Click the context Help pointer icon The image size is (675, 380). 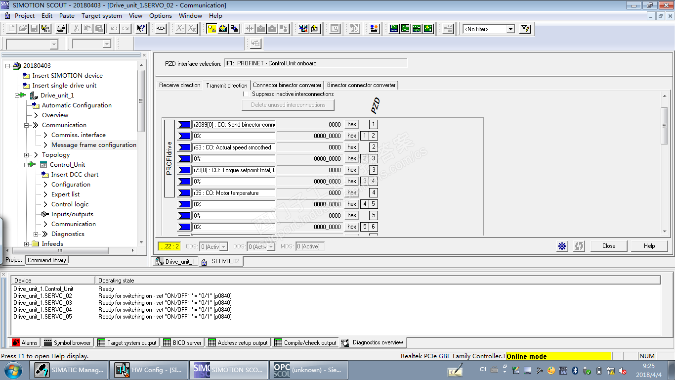coord(141,29)
